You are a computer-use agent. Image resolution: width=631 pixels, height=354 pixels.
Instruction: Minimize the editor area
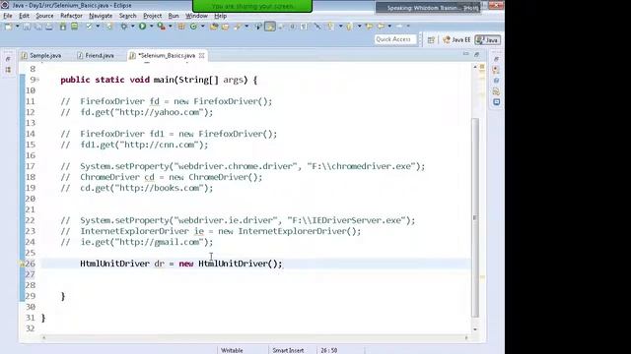coord(465,54)
